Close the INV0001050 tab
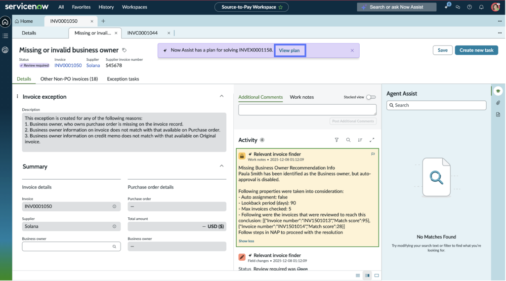 [92, 21]
